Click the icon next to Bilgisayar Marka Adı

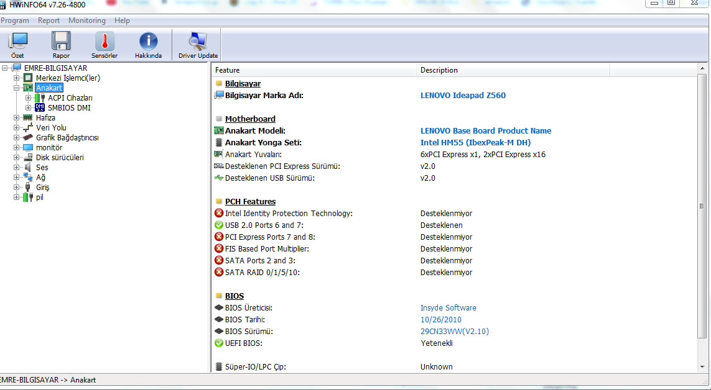pyautogui.click(x=219, y=95)
